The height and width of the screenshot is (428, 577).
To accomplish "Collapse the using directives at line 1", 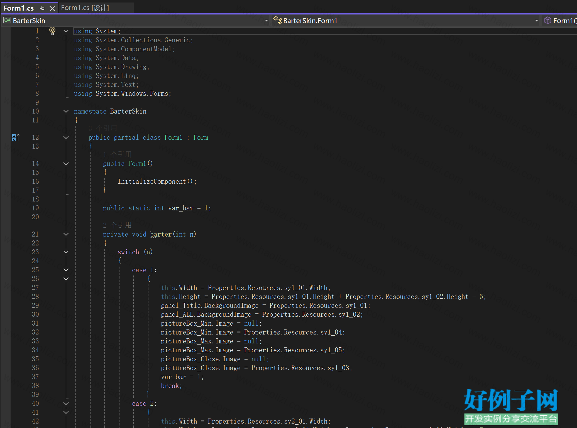I will pos(66,31).
